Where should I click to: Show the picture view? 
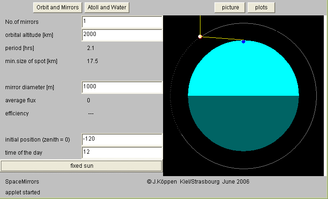(230, 7)
